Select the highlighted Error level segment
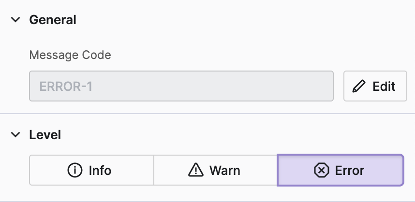The image size is (415, 202). [340, 170]
